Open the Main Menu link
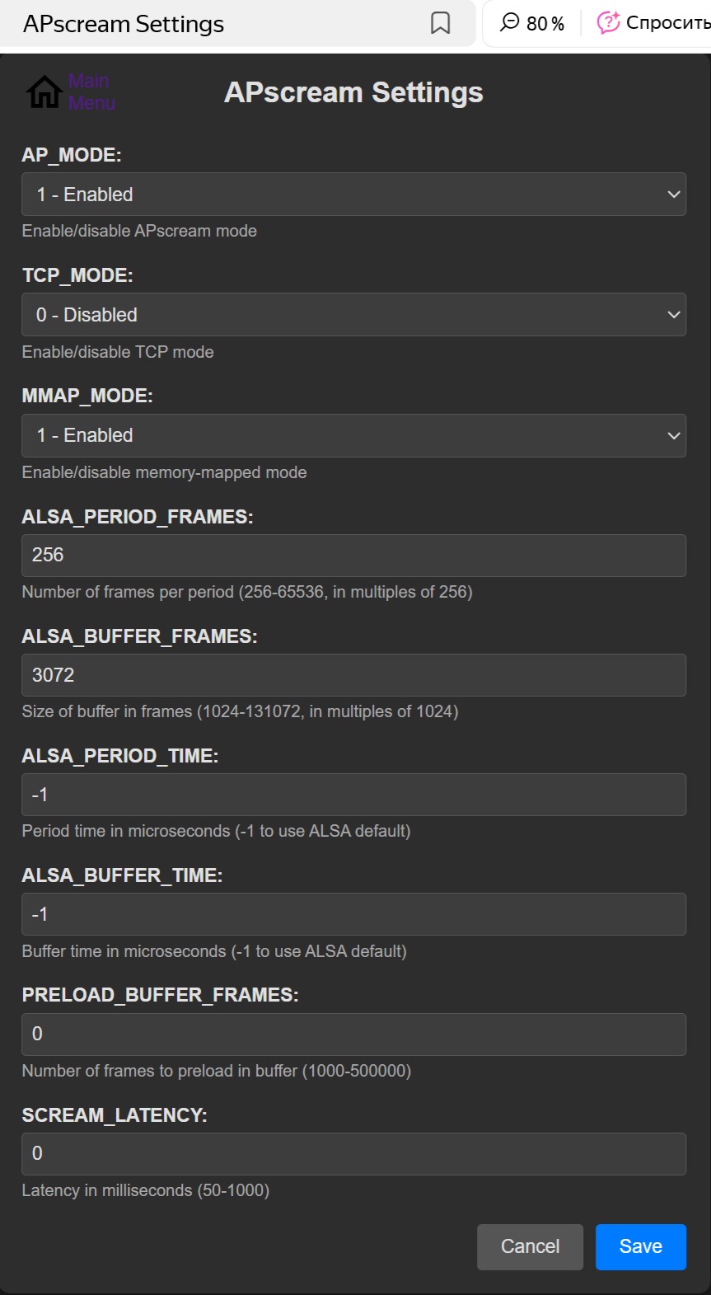The height and width of the screenshot is (1295, 711). click(x=91, y=91)
